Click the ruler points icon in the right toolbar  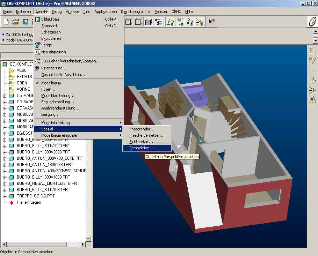[x=312, y=100]
